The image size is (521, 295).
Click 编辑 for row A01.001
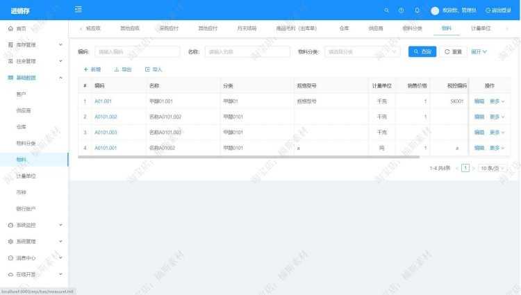479,101
